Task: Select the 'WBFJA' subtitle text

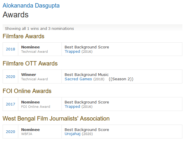Action: [x=27, y=134]
